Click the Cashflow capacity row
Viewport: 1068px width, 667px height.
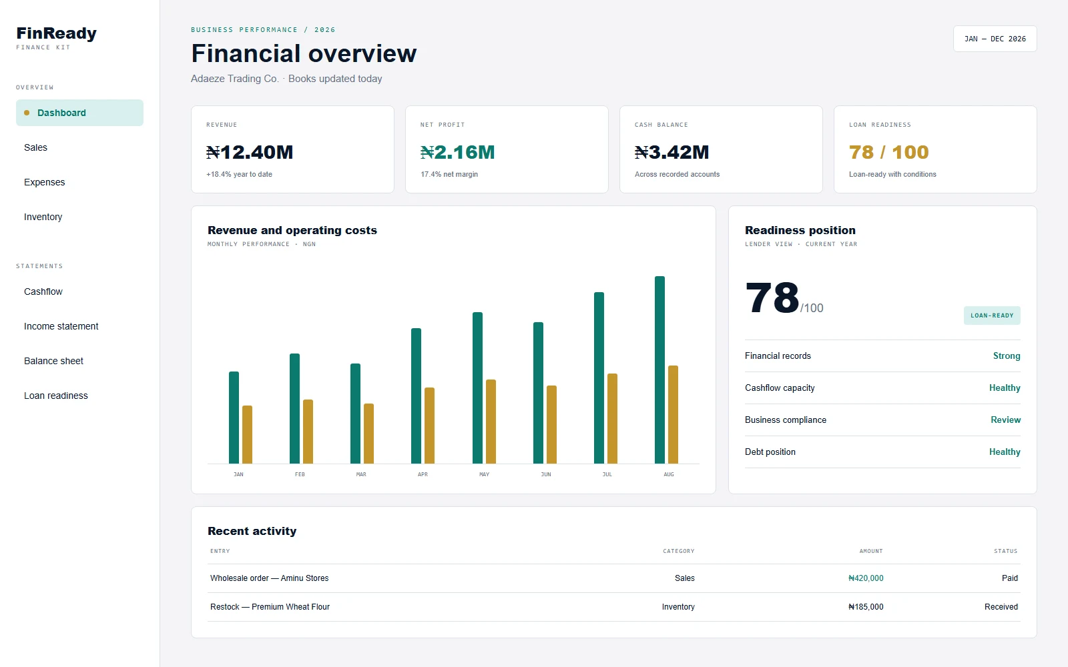[x=882, y=388]
